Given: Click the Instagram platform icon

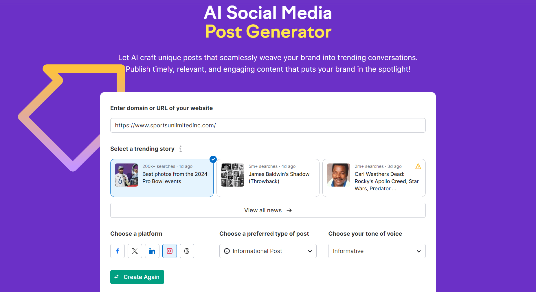Looking at the screenshot, I should click(169, 251).
